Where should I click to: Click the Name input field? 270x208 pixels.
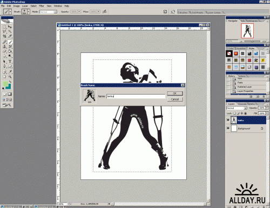[136, 96]
